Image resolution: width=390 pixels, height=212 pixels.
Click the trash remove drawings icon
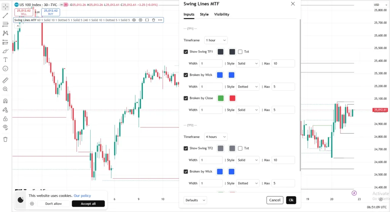click(x=5, y=139)
